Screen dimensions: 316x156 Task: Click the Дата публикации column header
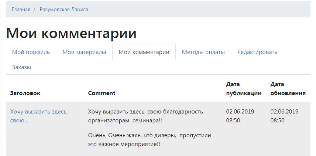244,89
